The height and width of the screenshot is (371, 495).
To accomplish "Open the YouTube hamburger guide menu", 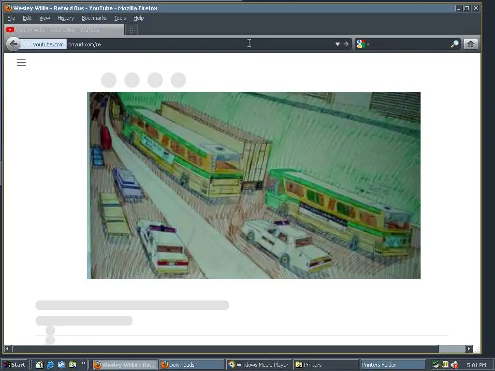I will pos(21,62).
